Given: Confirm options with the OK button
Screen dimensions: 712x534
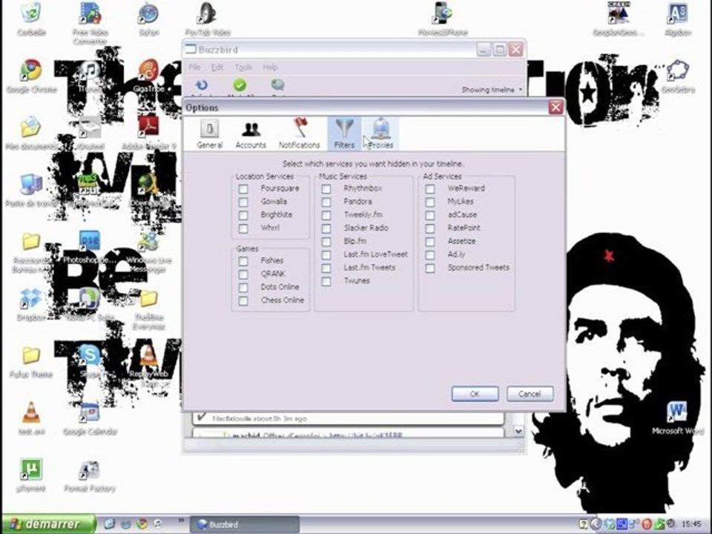Looking at the screenshot, I should point(475,394).
